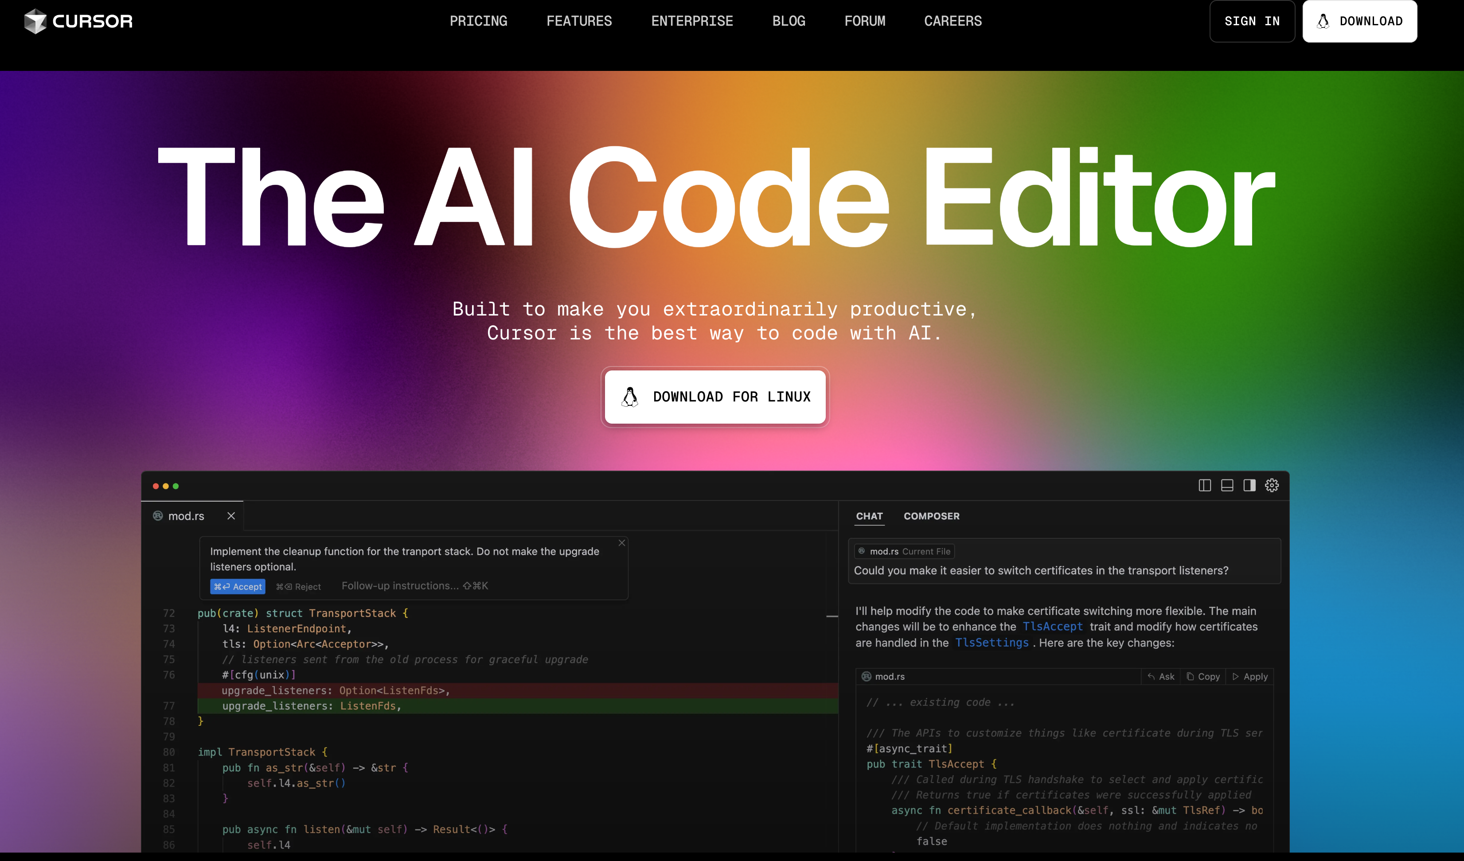
Task: Open the Pricing page
Action: point(478,21)
